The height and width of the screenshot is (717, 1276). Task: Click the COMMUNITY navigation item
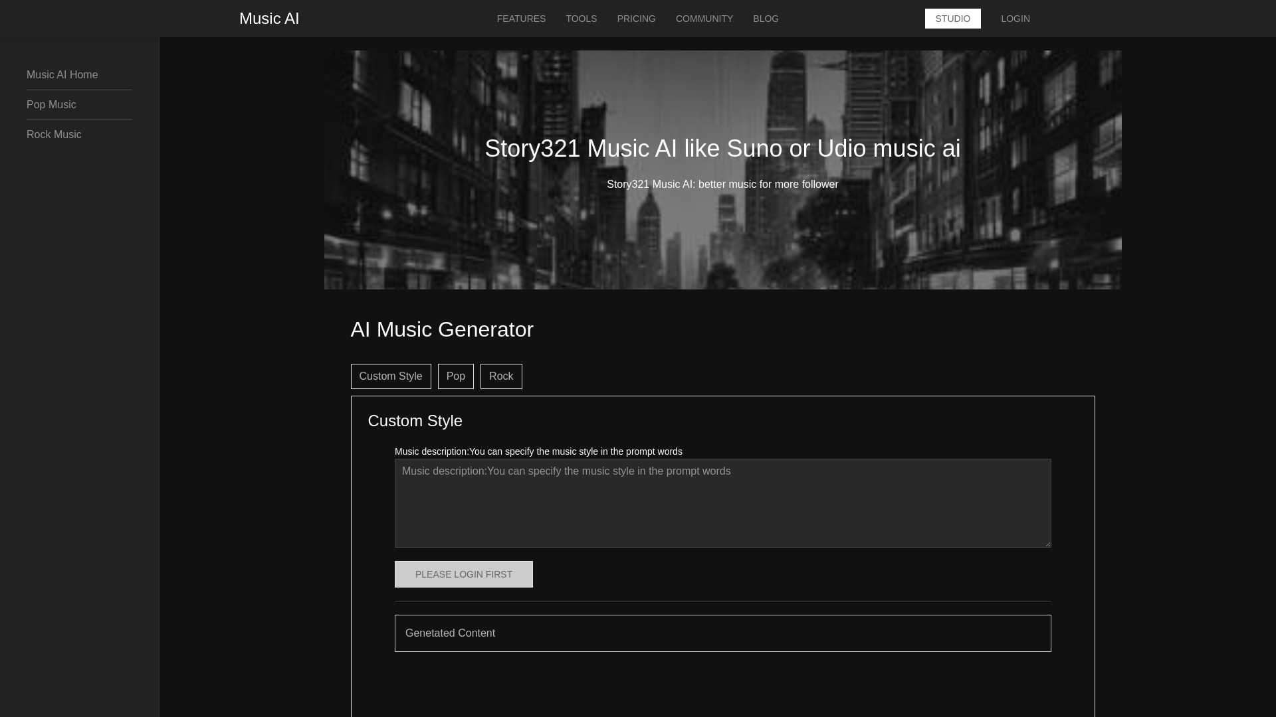(x=704, y=19)
